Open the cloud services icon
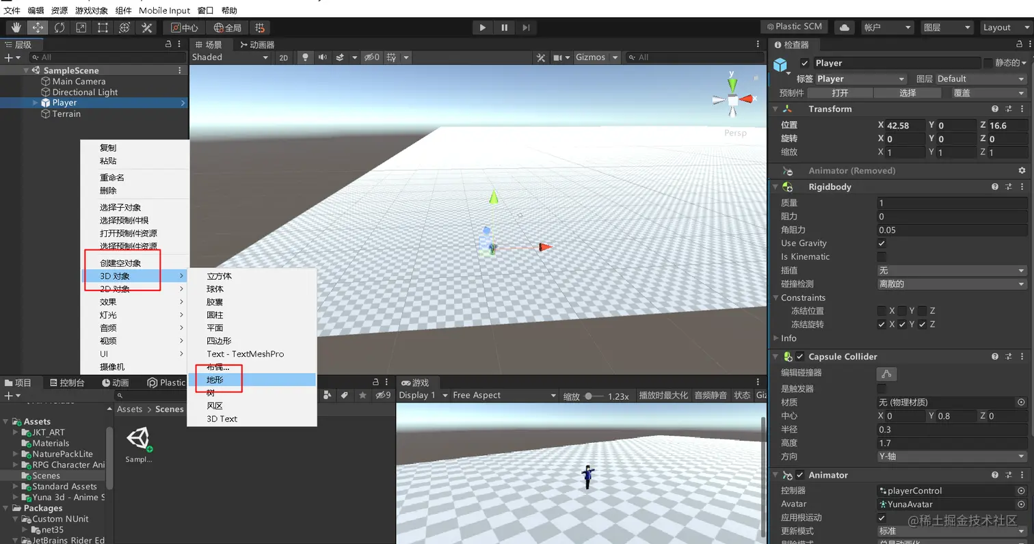Screen dimensions: 1034x544 [x=845, y=27]
